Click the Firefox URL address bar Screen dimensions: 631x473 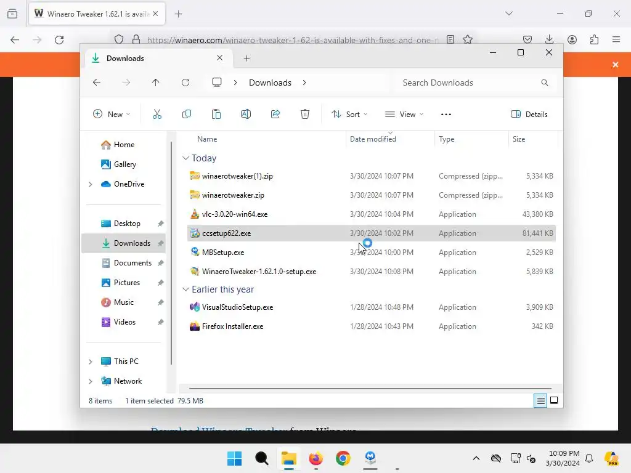pos(292,40)
